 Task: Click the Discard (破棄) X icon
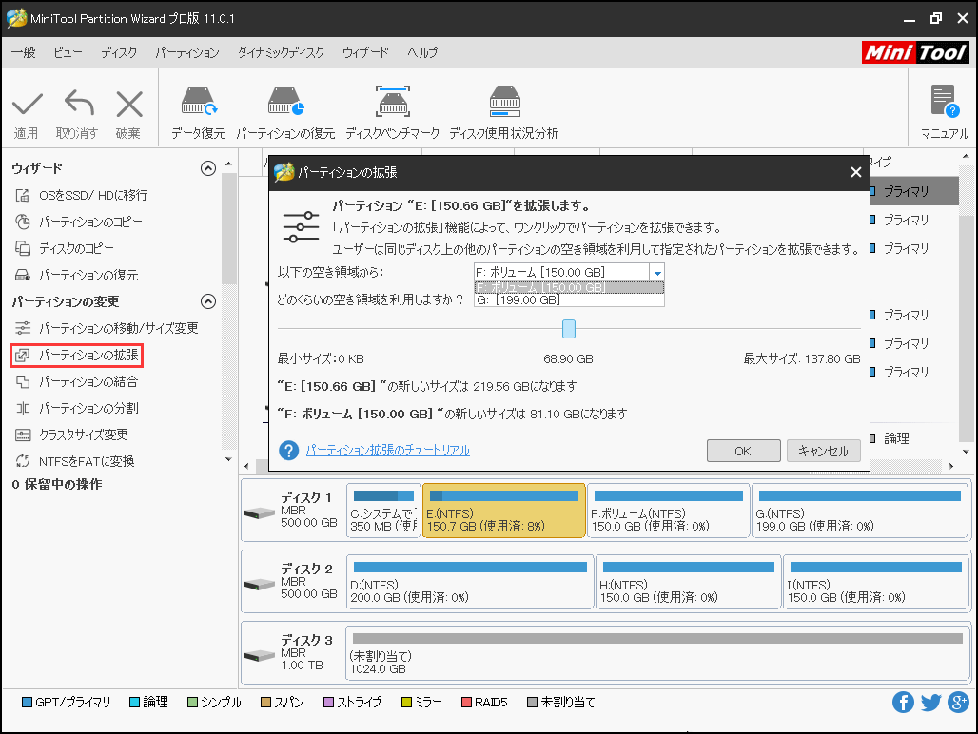[x=129, y=104]
